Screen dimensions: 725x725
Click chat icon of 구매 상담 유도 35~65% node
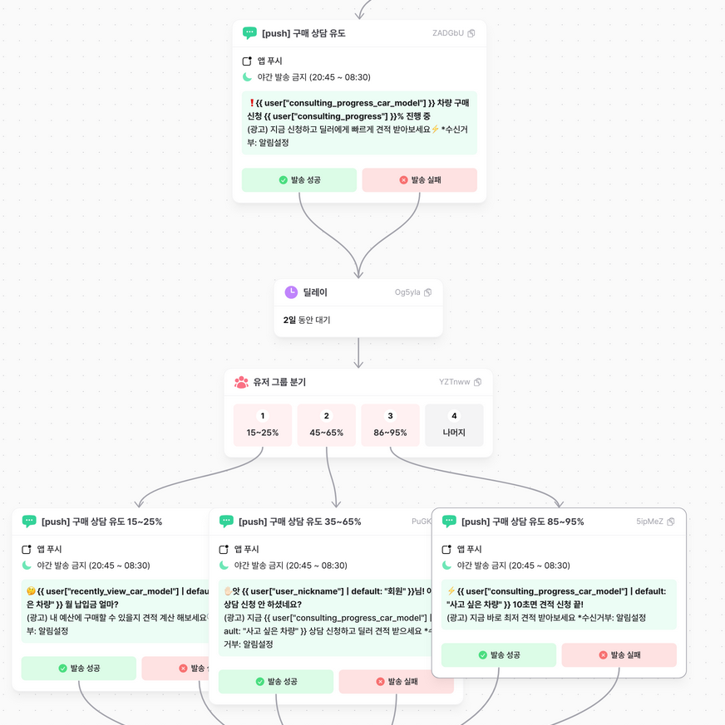click(x=226, y=522)
